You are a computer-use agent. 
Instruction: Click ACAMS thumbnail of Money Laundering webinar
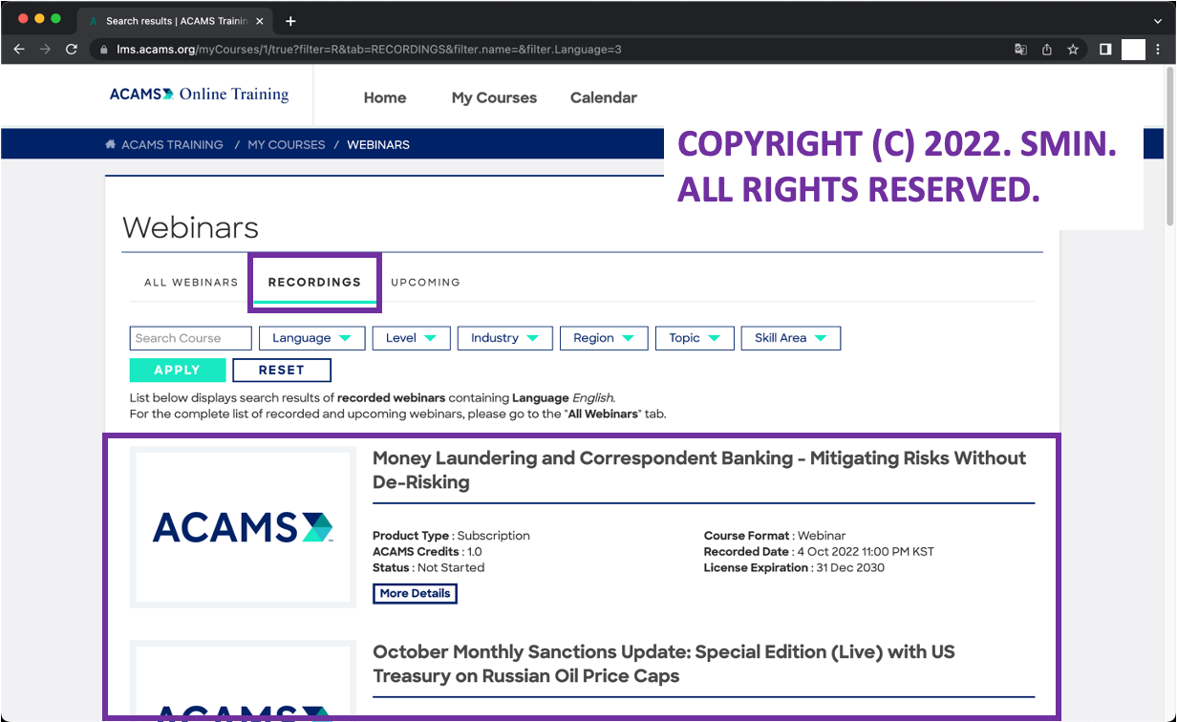click(243, 527)
